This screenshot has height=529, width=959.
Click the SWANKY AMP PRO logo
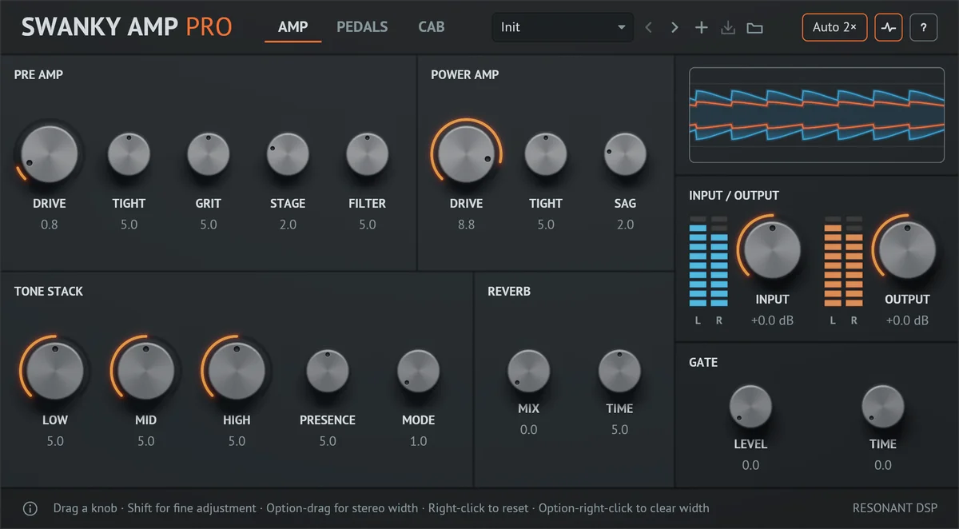126,27
